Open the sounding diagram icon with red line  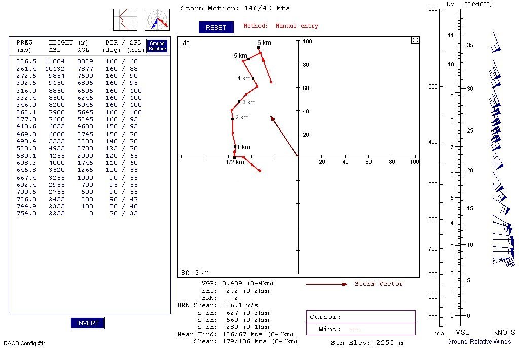click(125, 20)
